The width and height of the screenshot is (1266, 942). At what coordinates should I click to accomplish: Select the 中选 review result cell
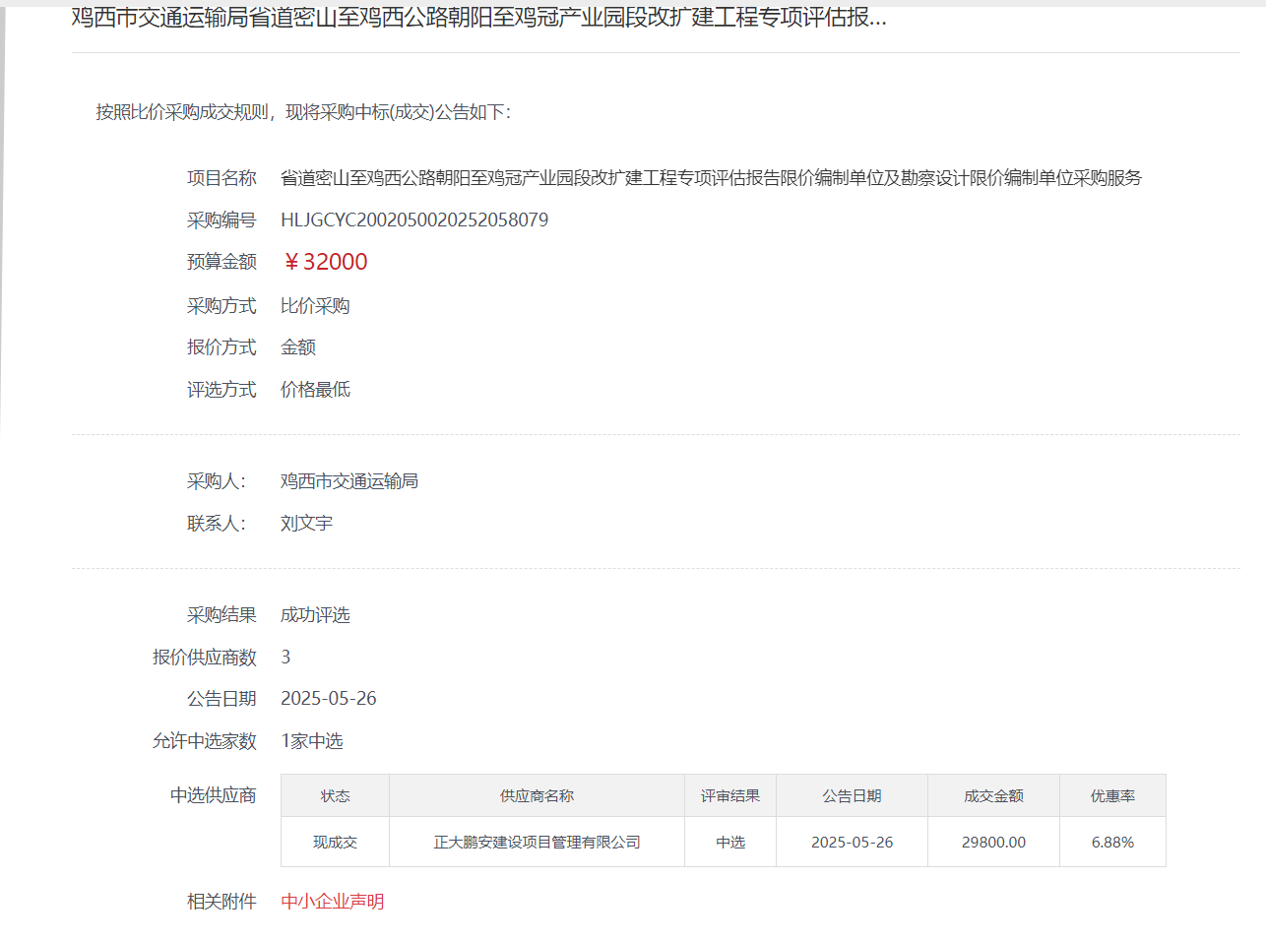pos(729,843)
